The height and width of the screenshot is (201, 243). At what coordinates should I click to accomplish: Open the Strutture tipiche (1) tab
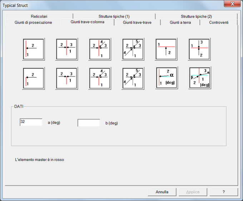[x=114, y=16]
